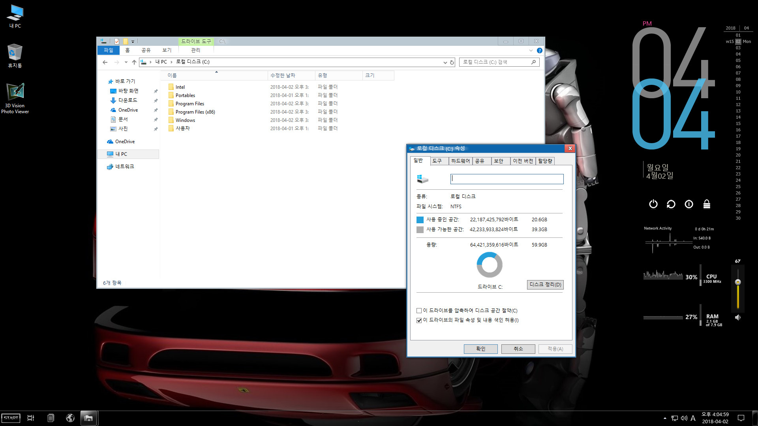Screen dimensions: 758x426
Task: Click the 내 PC breadcrumb chevron
Action: 171,62
